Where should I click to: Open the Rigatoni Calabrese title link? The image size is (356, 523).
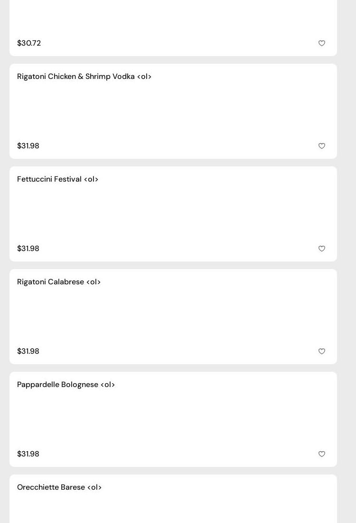[59, 282]
